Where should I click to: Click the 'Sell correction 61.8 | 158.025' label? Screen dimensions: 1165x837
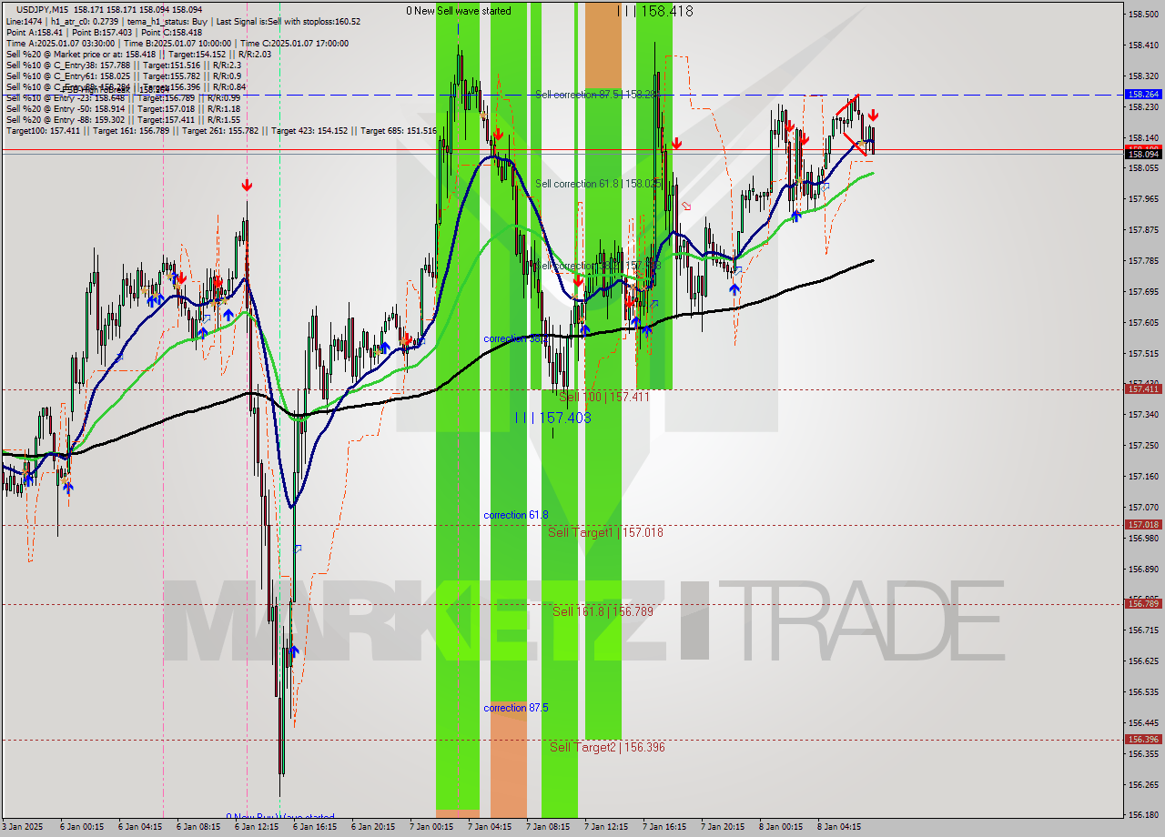tap(599, 184)
